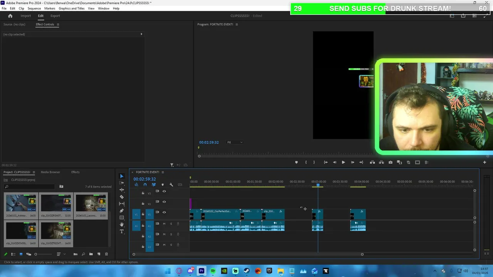Toggle Linked Selection in timeline
Screen dimensions: 493x277
(154, 185)
